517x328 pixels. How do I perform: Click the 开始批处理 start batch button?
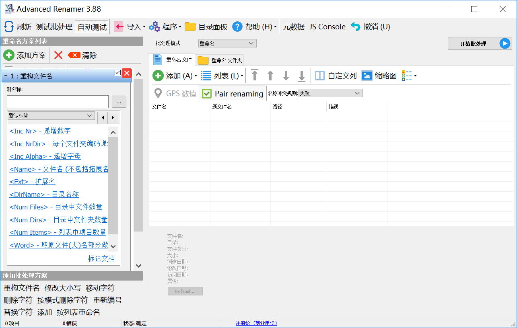click(x=480, y=44)
